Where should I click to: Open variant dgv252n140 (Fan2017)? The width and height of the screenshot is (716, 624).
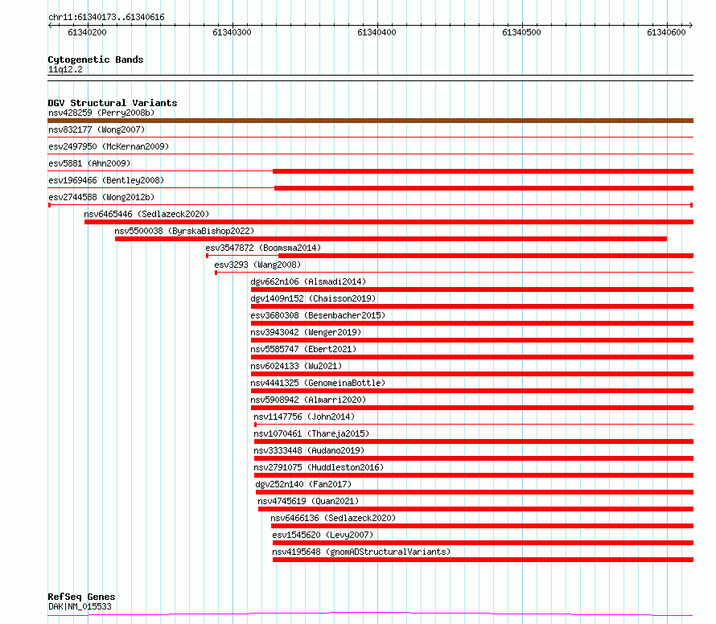coord(303,484)
